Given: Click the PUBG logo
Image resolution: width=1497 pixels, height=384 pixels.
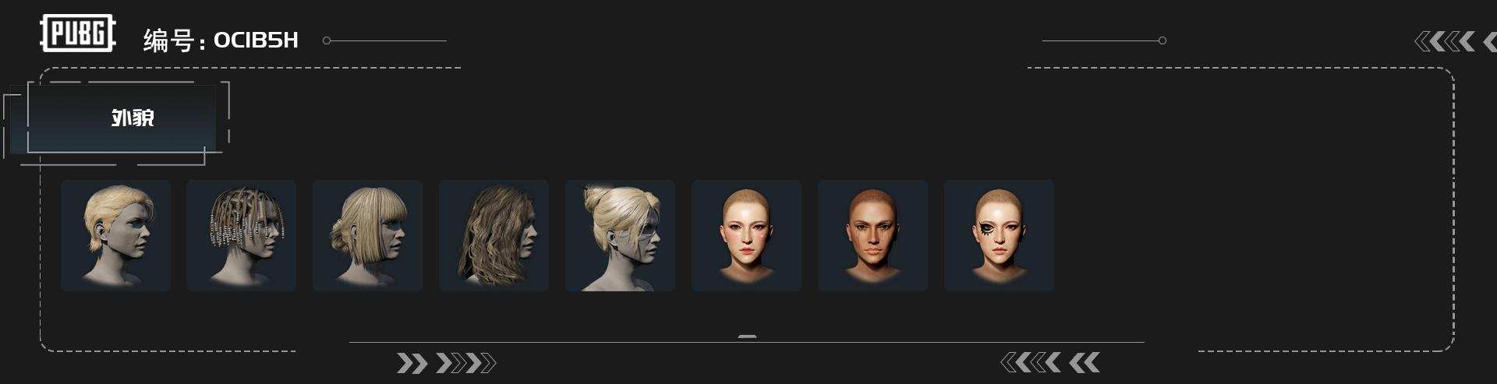Looking at the screenshot, I should point(78,33).
